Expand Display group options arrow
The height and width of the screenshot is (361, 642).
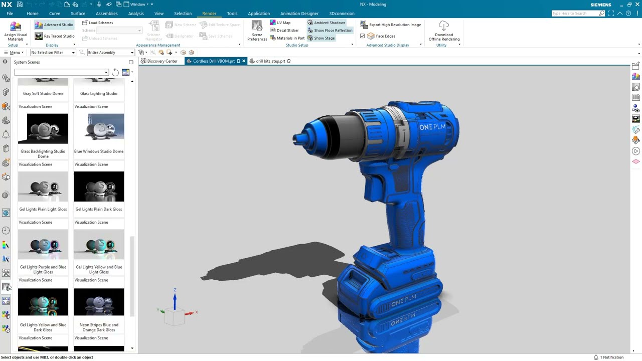point(74,45)
